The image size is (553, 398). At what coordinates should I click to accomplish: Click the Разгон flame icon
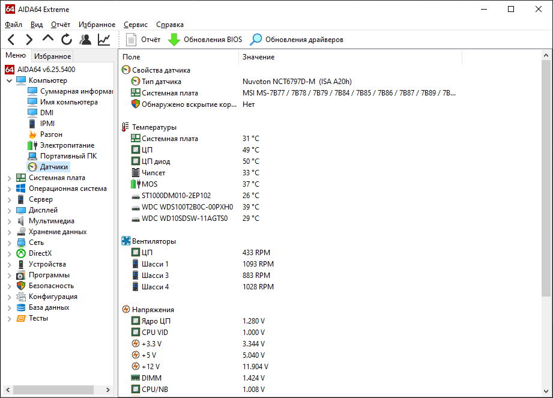(32, 134)
